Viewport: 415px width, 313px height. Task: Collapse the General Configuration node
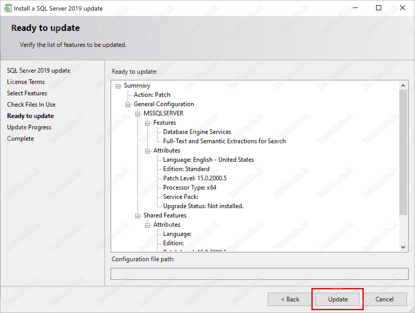click(128, 105)
